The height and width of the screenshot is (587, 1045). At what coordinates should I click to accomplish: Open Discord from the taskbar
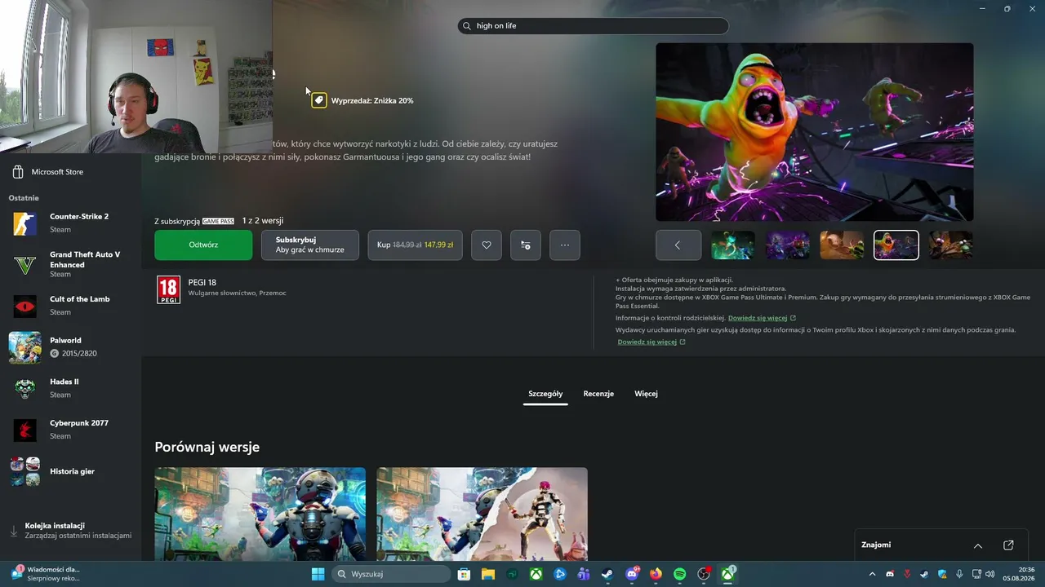[632, 574]
